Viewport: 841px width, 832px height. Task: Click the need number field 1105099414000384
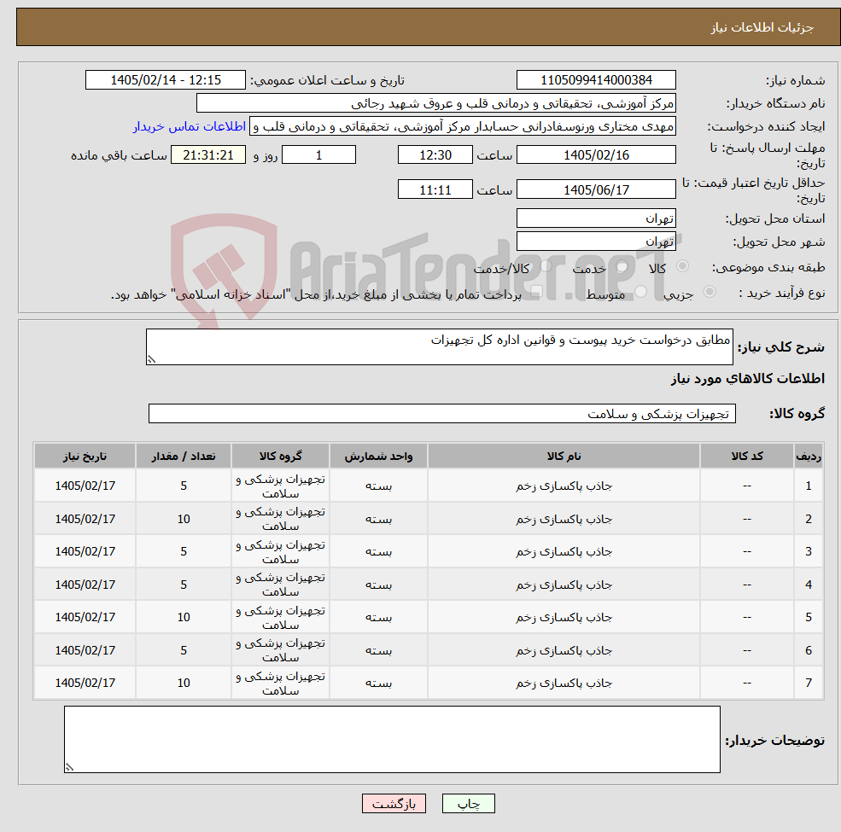tap(596, 80)
